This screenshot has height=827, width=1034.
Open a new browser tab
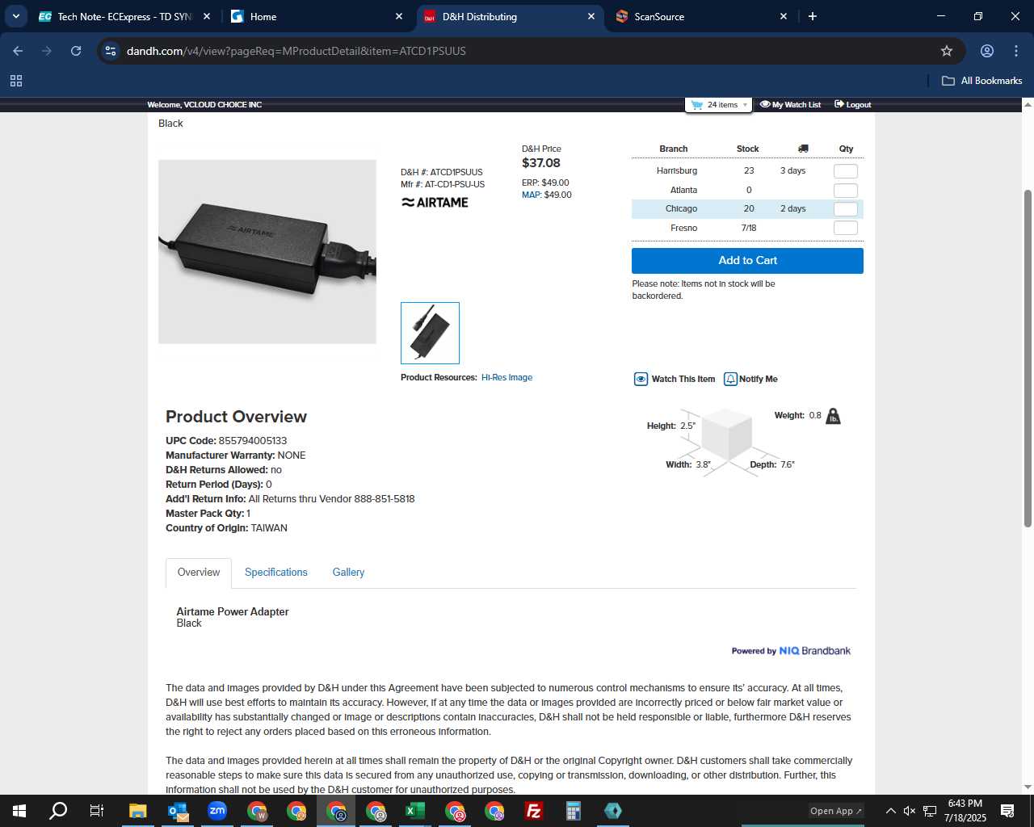coord(813,16)
